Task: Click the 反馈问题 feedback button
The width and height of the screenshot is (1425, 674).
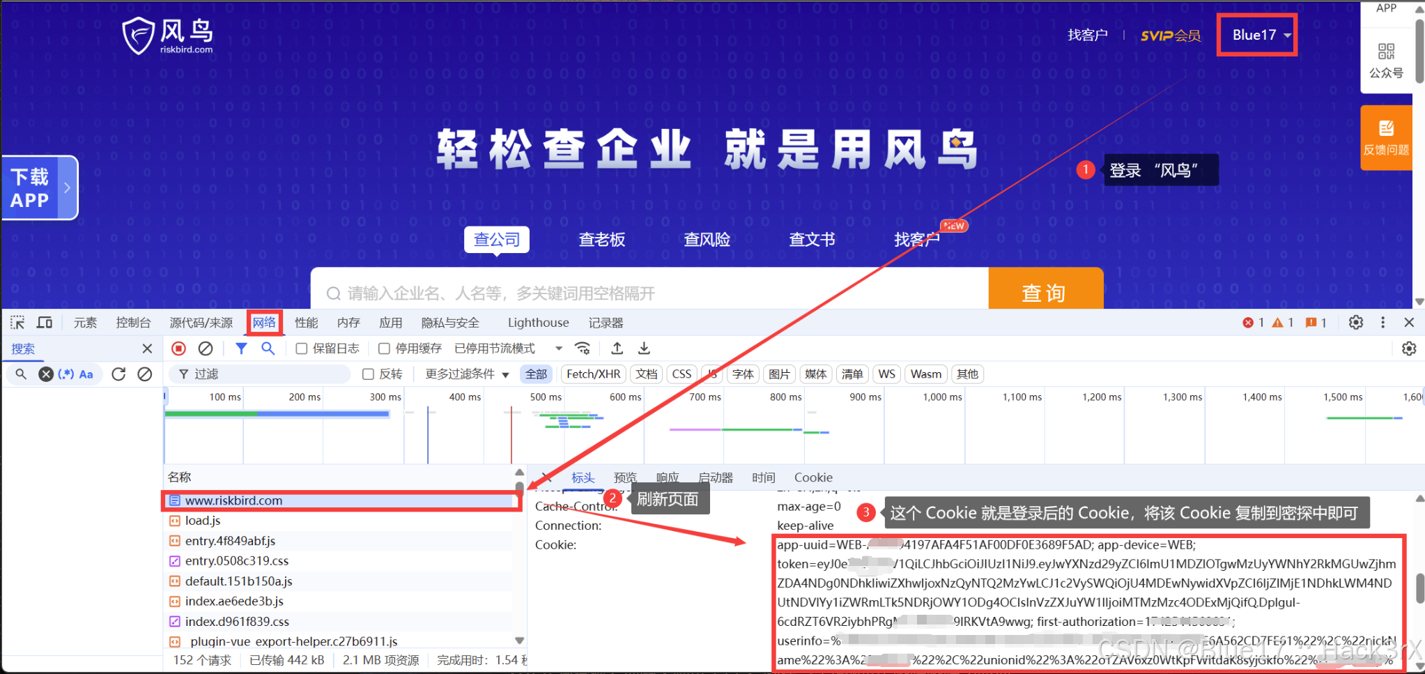Action: (1386, 138)
